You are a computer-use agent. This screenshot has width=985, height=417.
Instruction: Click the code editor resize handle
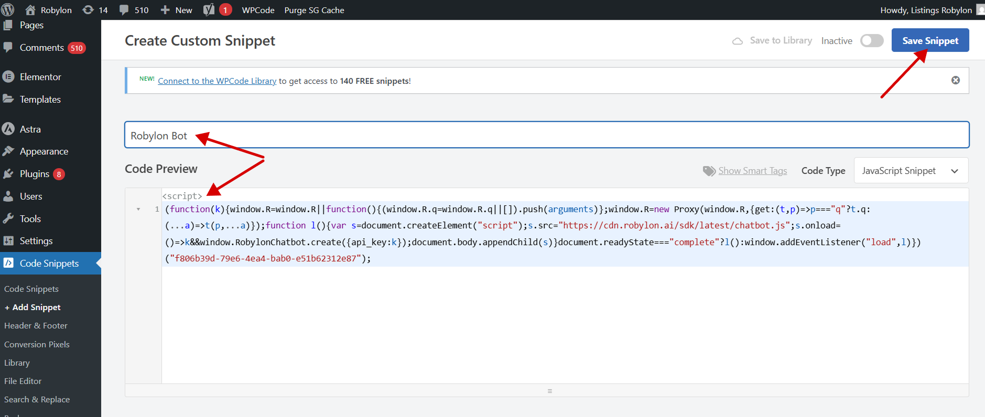549,391
